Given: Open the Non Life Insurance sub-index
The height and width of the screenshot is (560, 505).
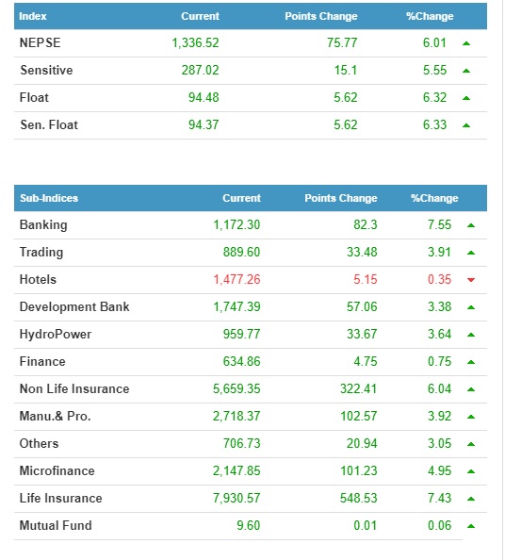Looking at the screenshot, I should (x=74, y=388).
